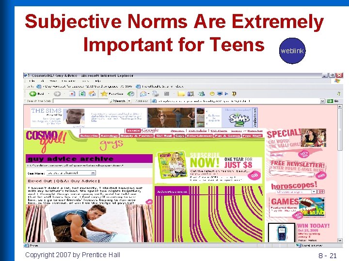This screenshot has width=349, height=261.
Task: Click the red X Stop icon
Action: pos(72,94)
